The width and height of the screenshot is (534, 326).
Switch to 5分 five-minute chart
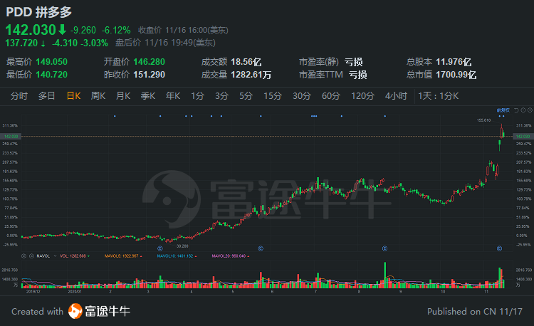tap(246, 96)
